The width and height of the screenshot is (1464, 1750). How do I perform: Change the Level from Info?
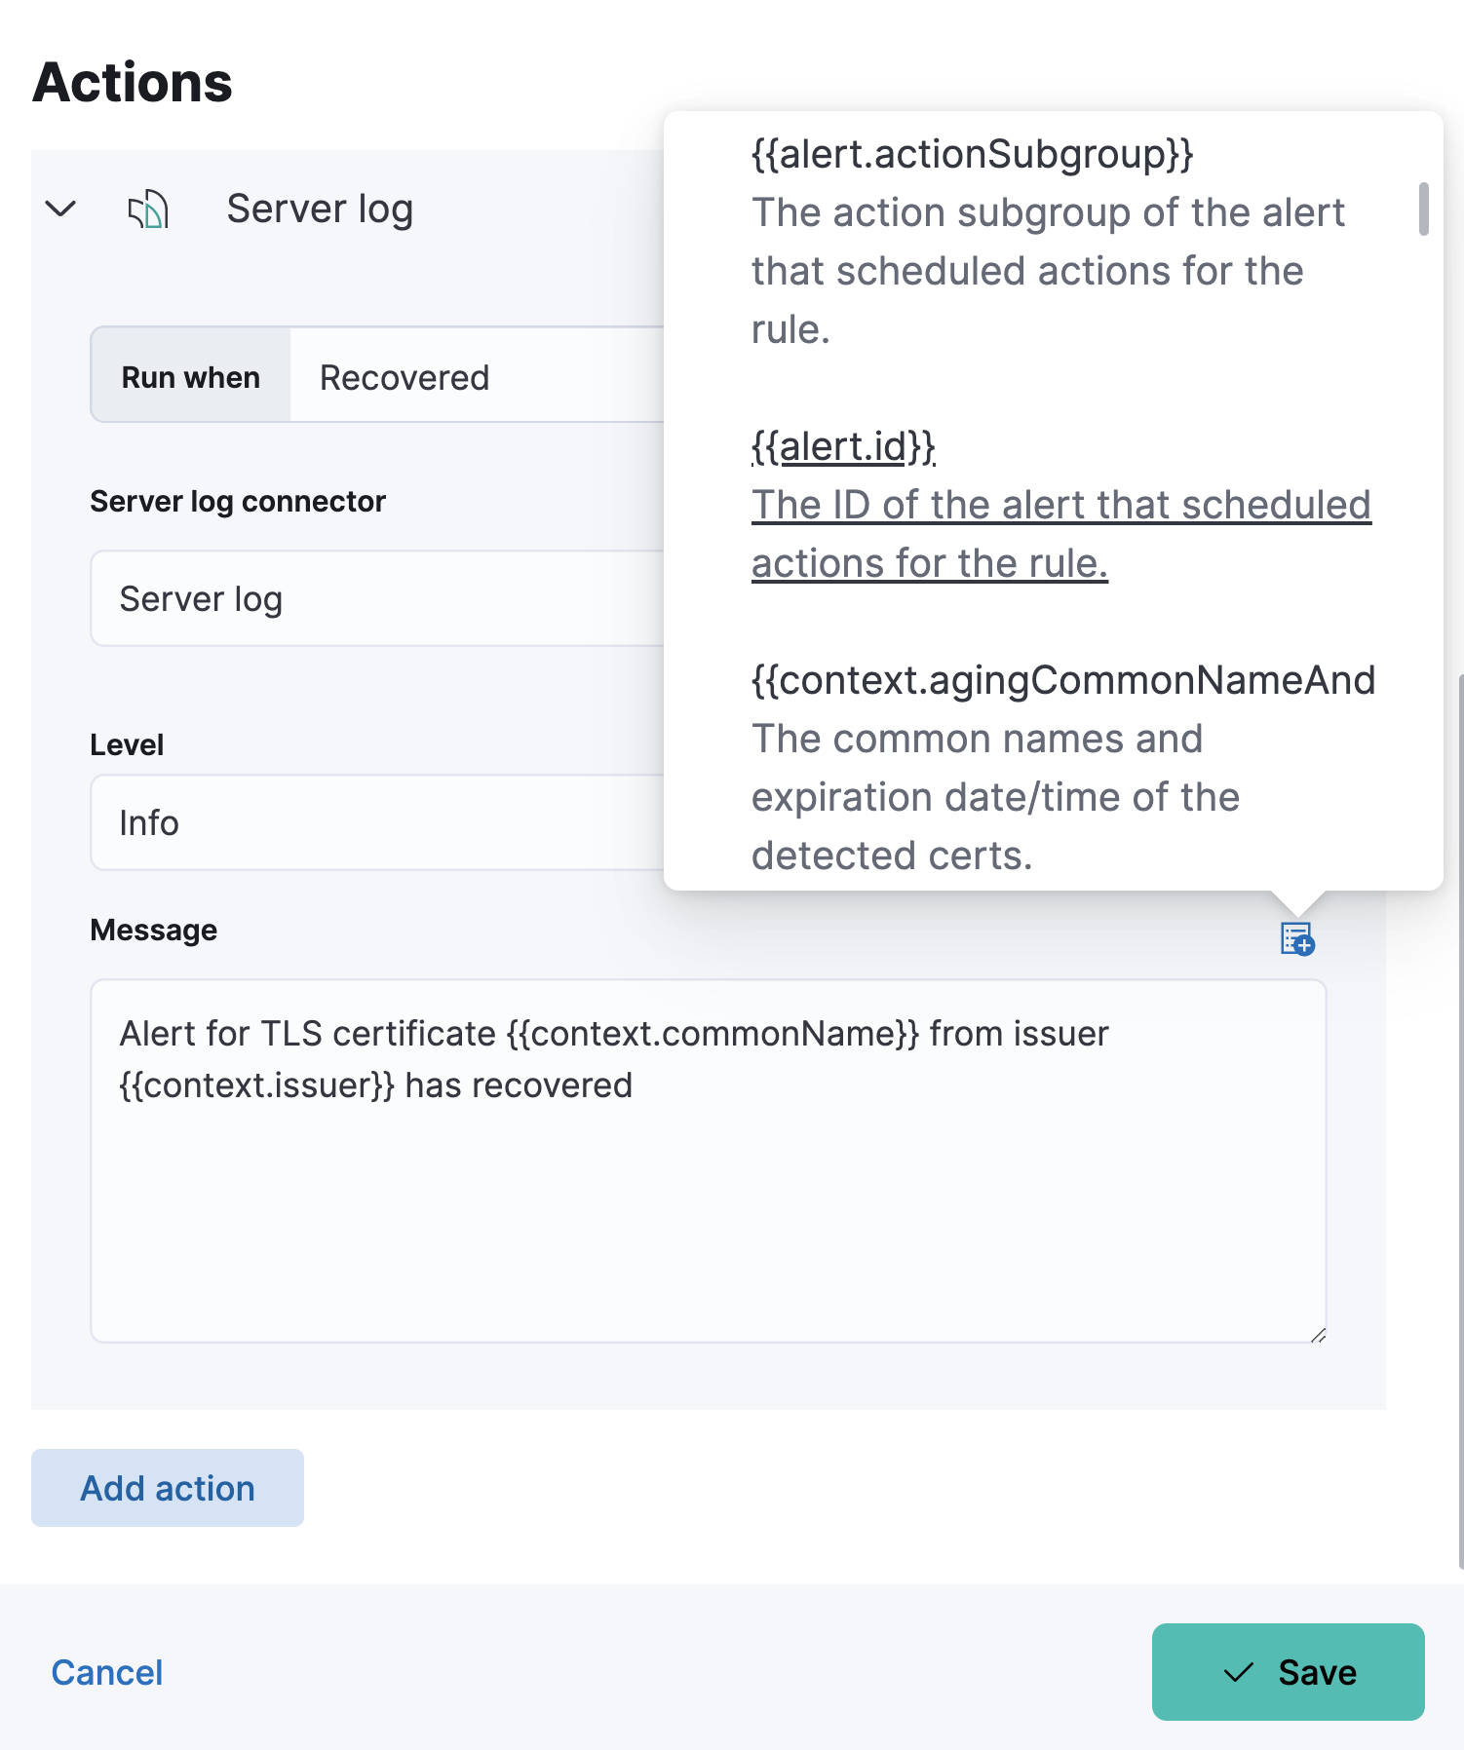(x=390, y=822)
